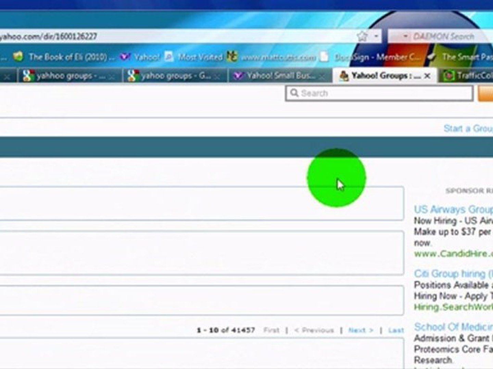Click the 'Hiring Now - Apply' ad text
Viewport: 493px width, 369px height.
tap(453, 296)
